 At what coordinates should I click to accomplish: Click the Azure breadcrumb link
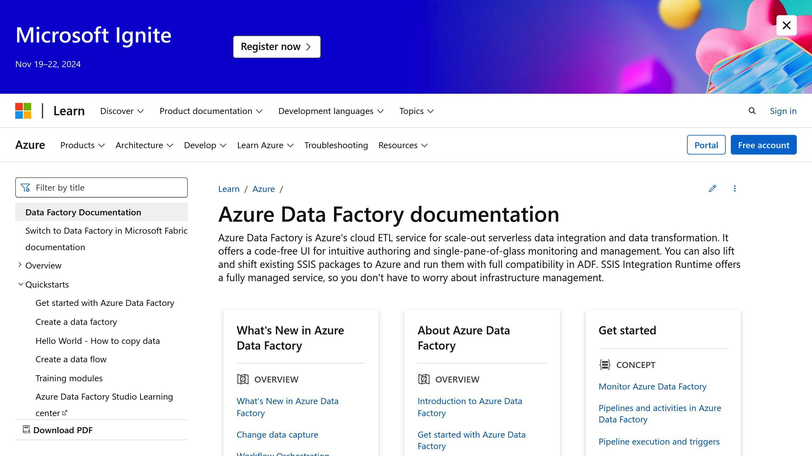coord(264,189)
